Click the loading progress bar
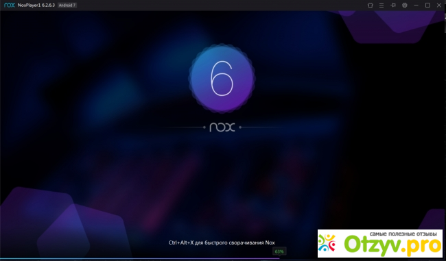The width and height of the screenshot is (446, 261). (223, 259)
